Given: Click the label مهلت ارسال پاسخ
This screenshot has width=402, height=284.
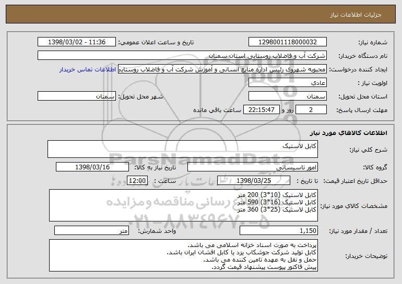Looking at the screenshot, I should (362, 110).
